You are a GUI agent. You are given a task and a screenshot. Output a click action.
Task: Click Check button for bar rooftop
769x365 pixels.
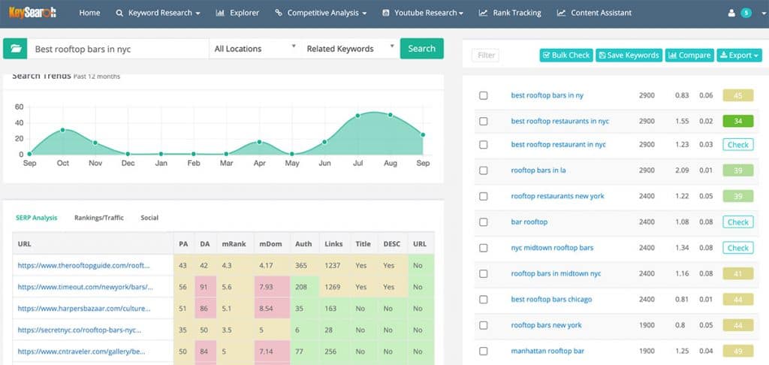[738, 222]
